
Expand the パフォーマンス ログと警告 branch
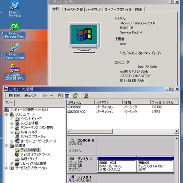[12, 128]
